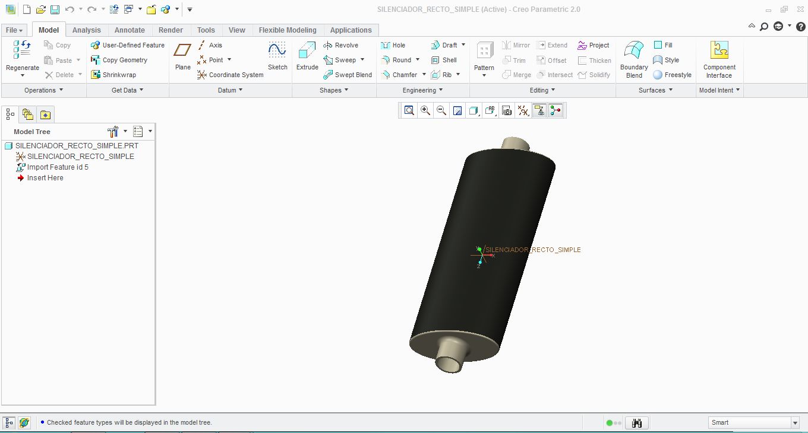Viewport: 808px width, 433px height.
Task: Open the Freestyle tool
Action: coord(673,75)
